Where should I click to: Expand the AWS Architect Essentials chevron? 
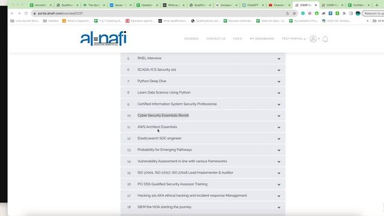pos(278,127)
